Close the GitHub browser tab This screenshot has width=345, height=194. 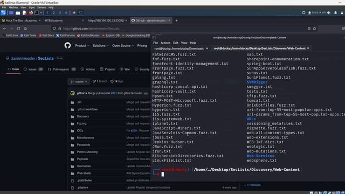tap(169, 20)
